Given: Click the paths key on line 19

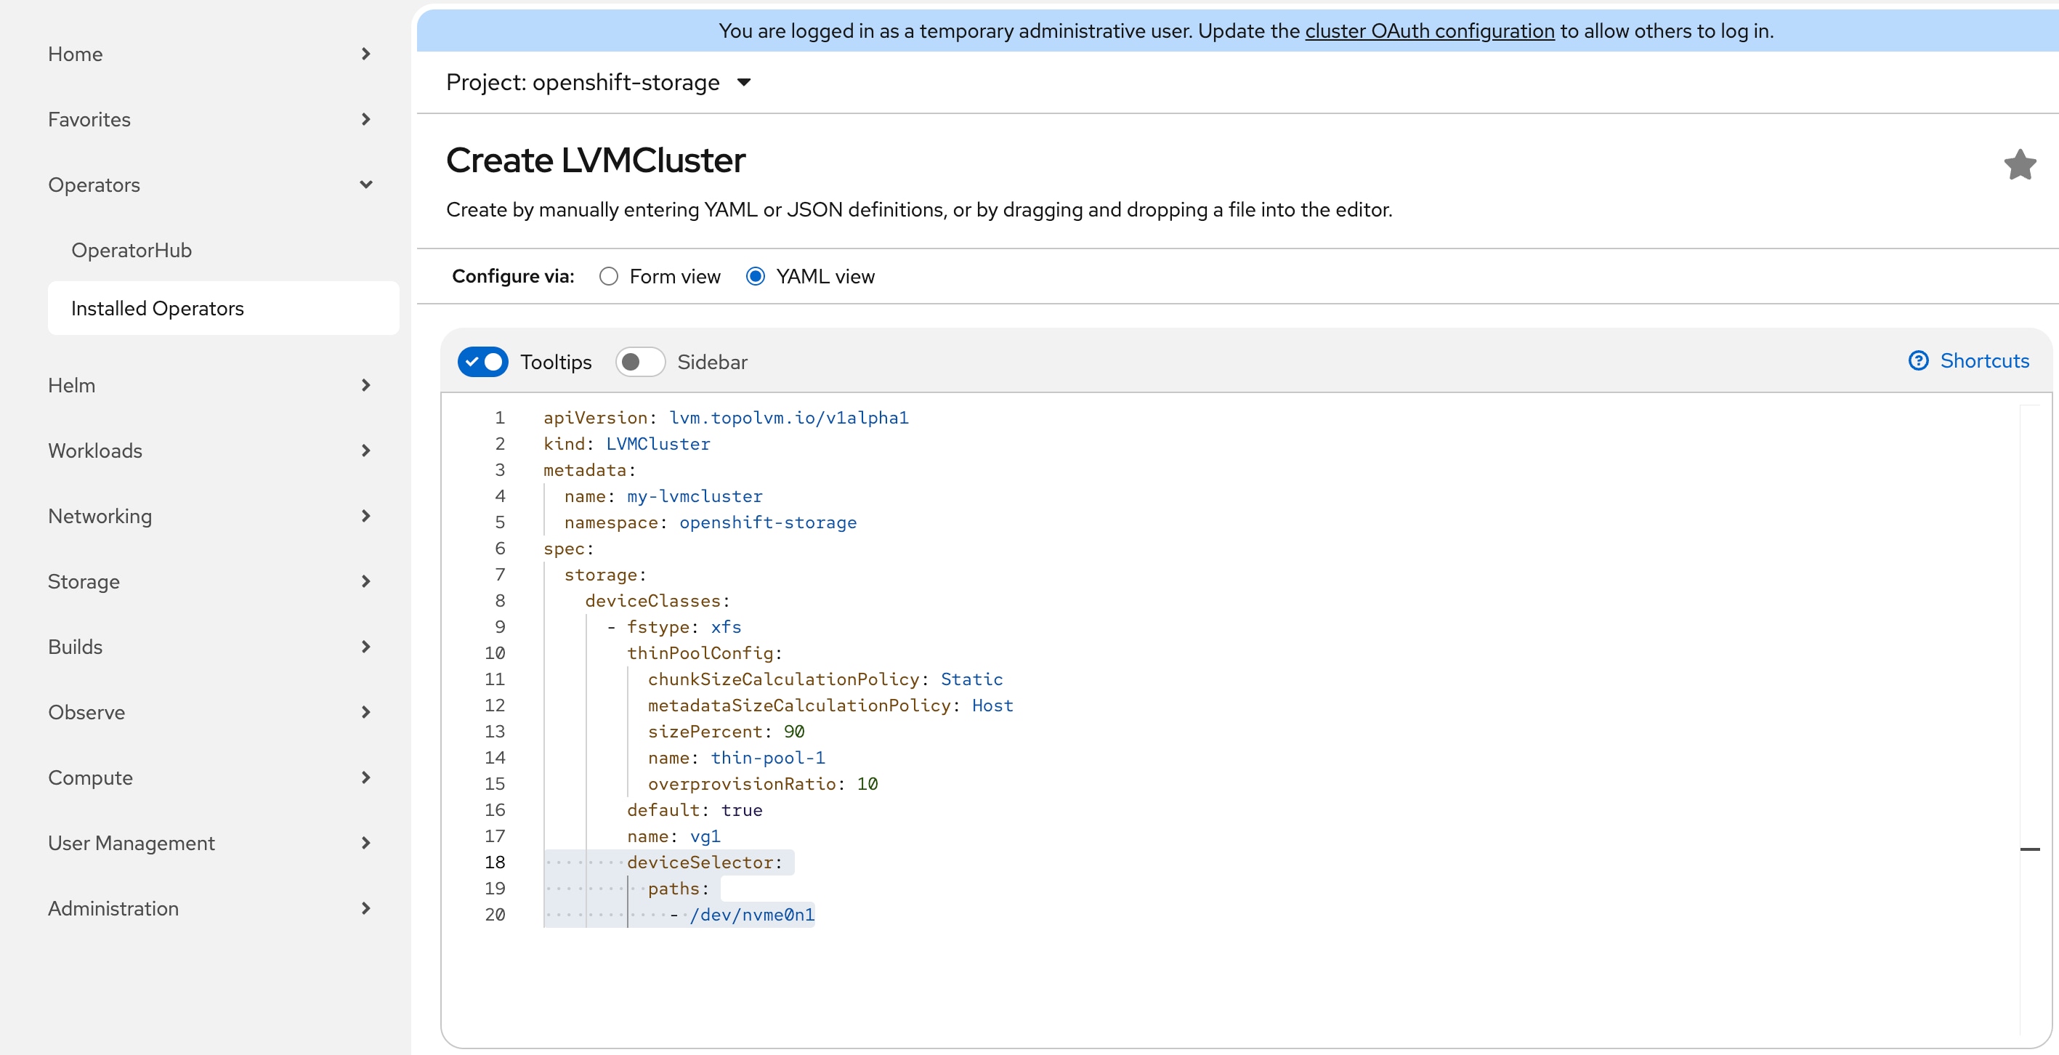Looking at the screenshot, I should (x=673, y=889).
